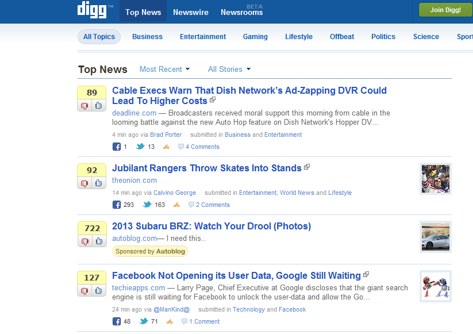Click comment bubble icon for 1 Comment
The width and height of the screenshot is (473, 334).
[x=184, y=321]
